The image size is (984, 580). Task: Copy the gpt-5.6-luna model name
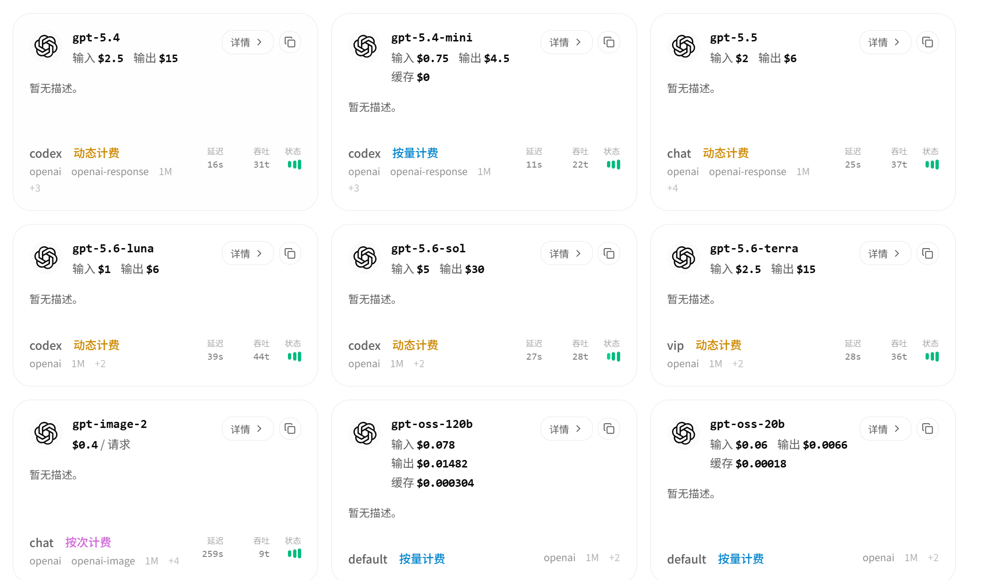click(290, 254)
